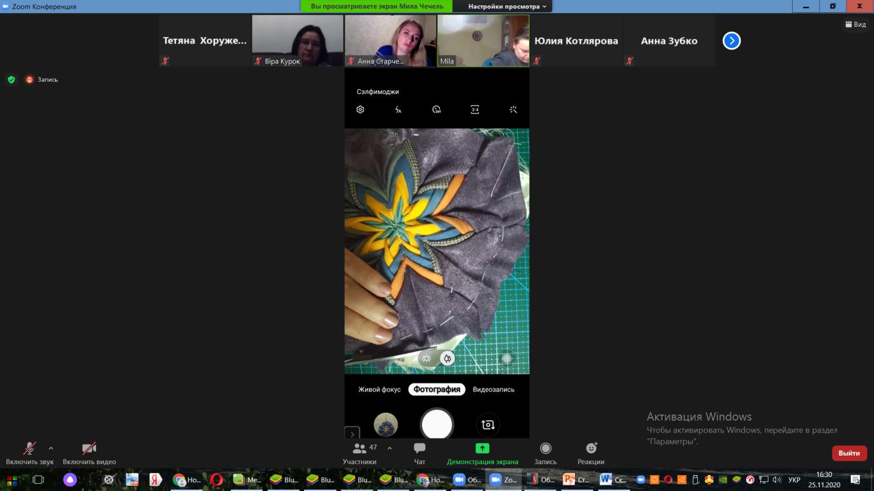Open the last photo gallery thumbnail

click(385, 424)
